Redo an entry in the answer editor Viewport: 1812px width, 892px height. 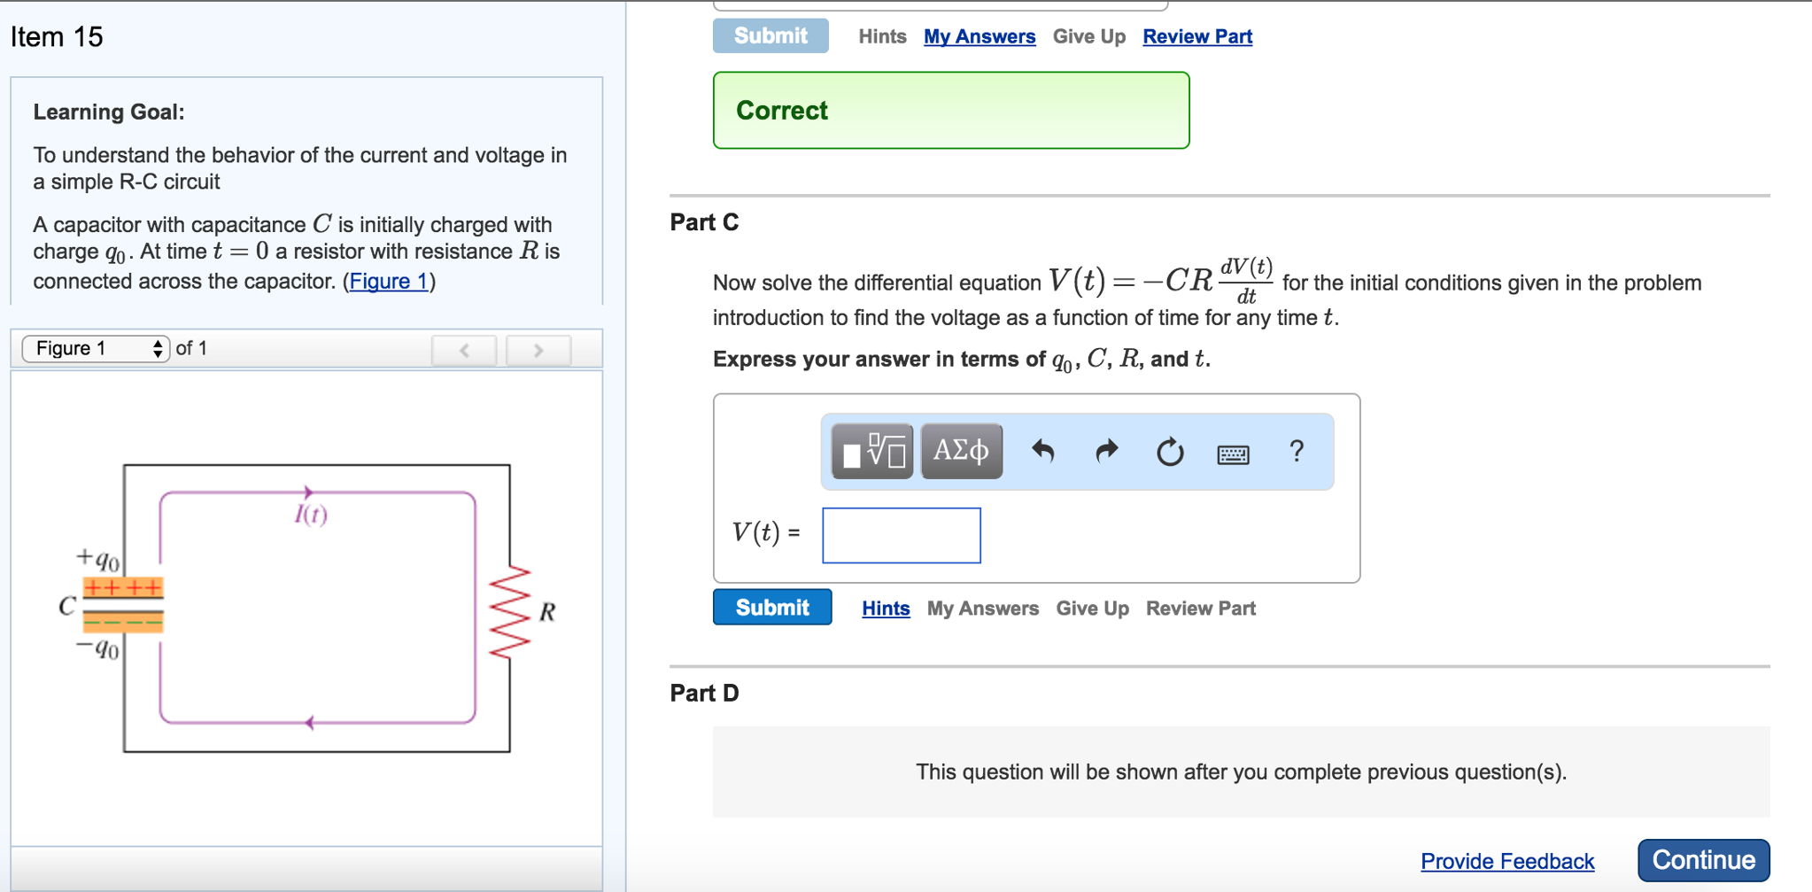click(1105, 452)
